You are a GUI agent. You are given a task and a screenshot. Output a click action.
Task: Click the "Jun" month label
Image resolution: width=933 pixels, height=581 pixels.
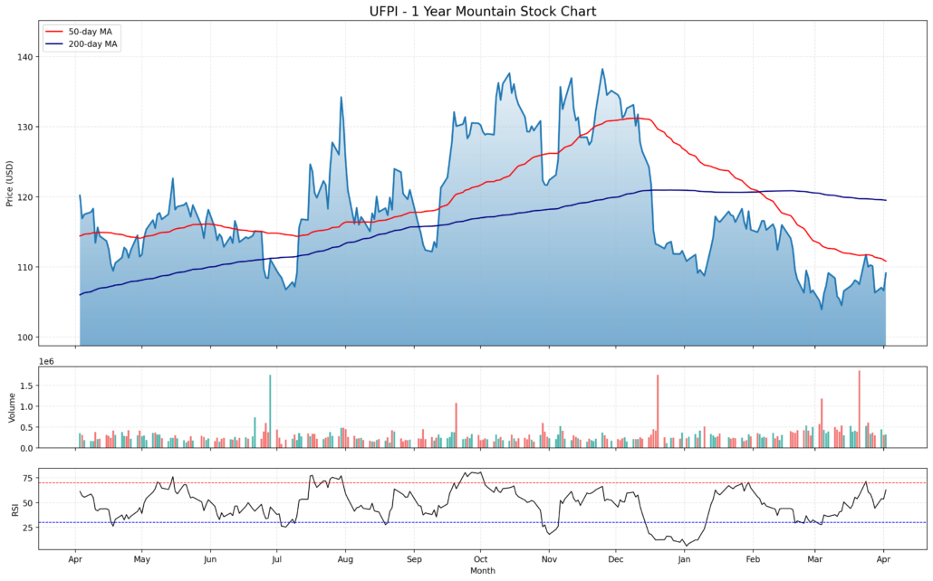(210, 559)
